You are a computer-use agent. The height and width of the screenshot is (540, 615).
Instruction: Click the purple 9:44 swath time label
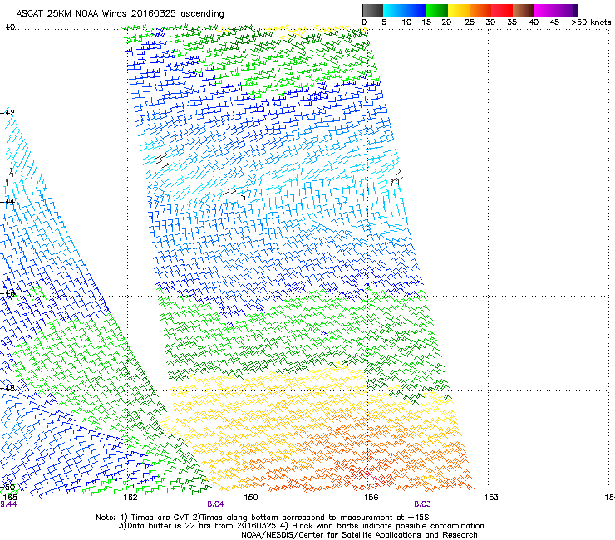[8, 504]
